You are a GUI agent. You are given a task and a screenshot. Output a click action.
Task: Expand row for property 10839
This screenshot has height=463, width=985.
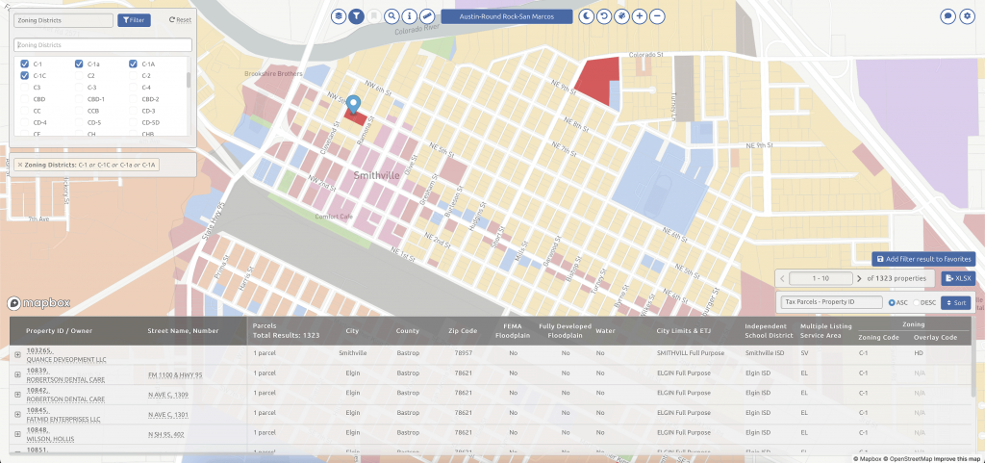[x=17, y=375]
